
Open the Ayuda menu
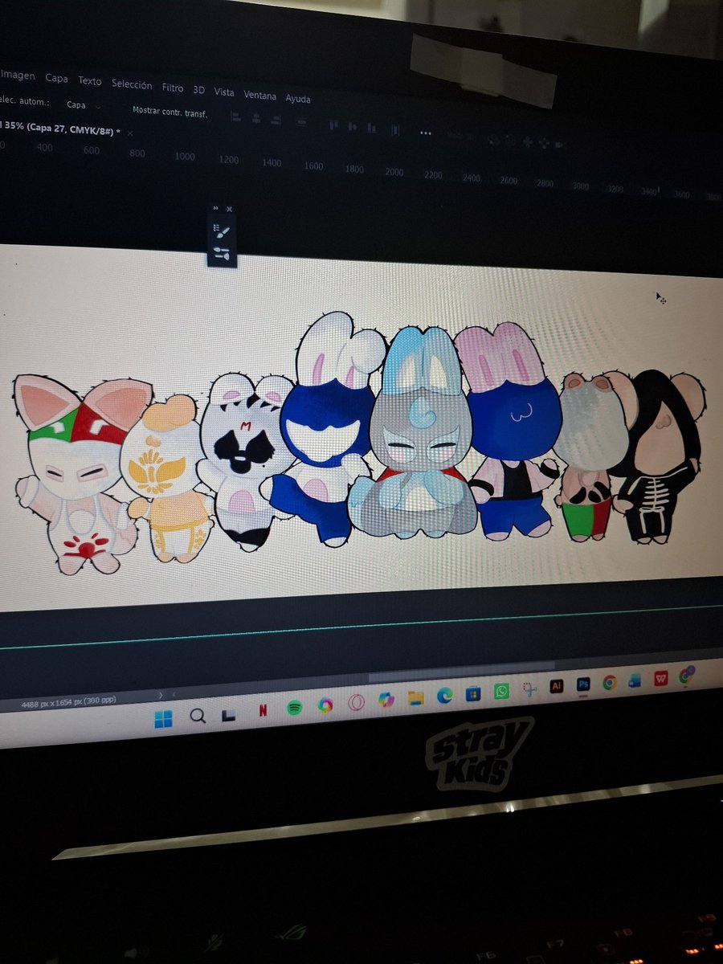click(x=298, y=99)
